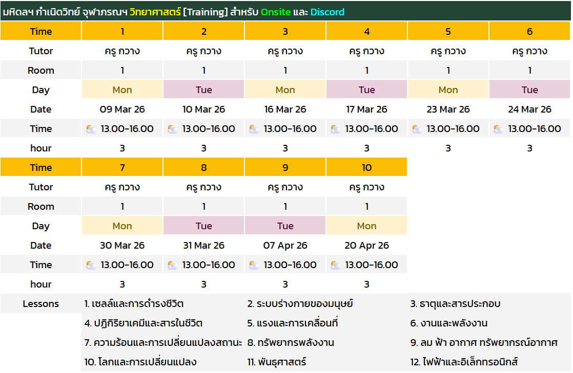Click the sun-cloud icon under 30 Mar 26
Image resolution: width=573 pixels, height=373 pixels.
pos(91,265)
